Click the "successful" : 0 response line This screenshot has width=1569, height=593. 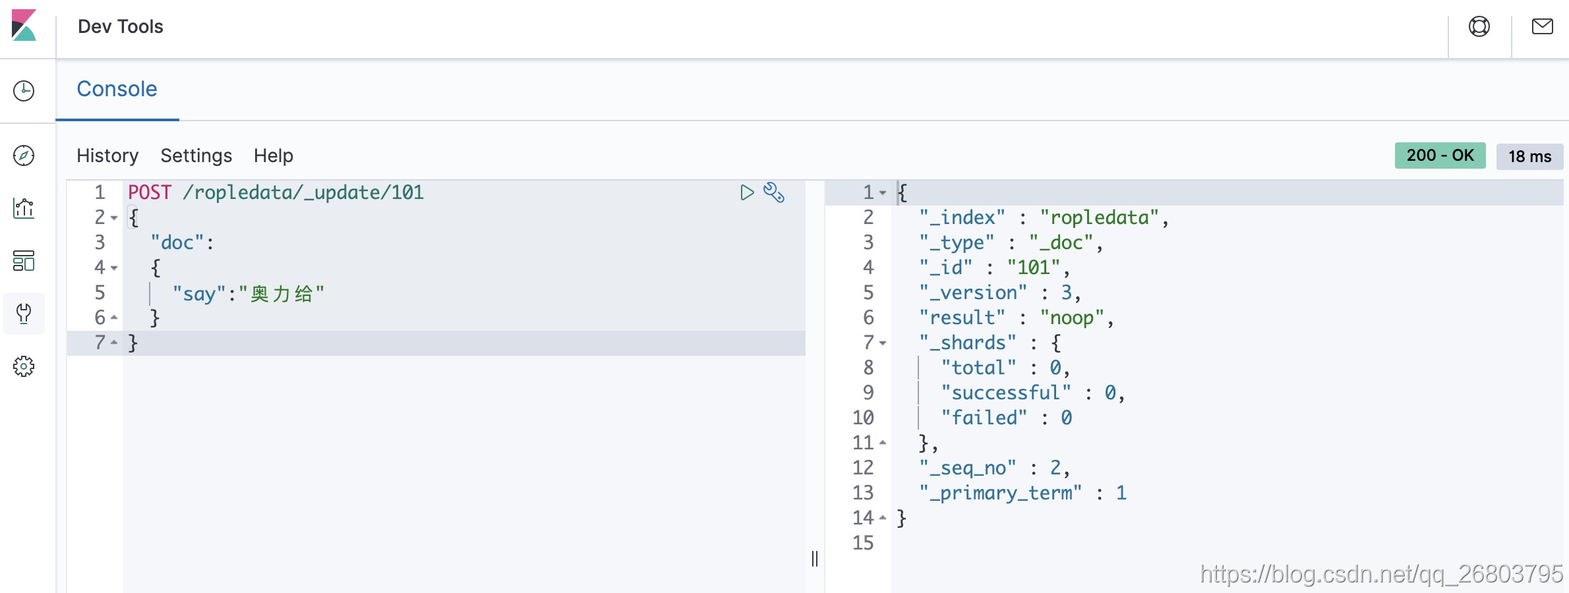[x=1033, y=393]
